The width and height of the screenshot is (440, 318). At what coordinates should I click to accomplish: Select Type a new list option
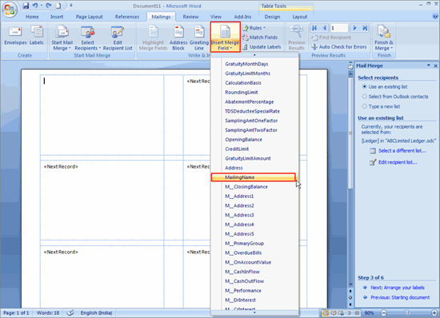pos(382,106)
